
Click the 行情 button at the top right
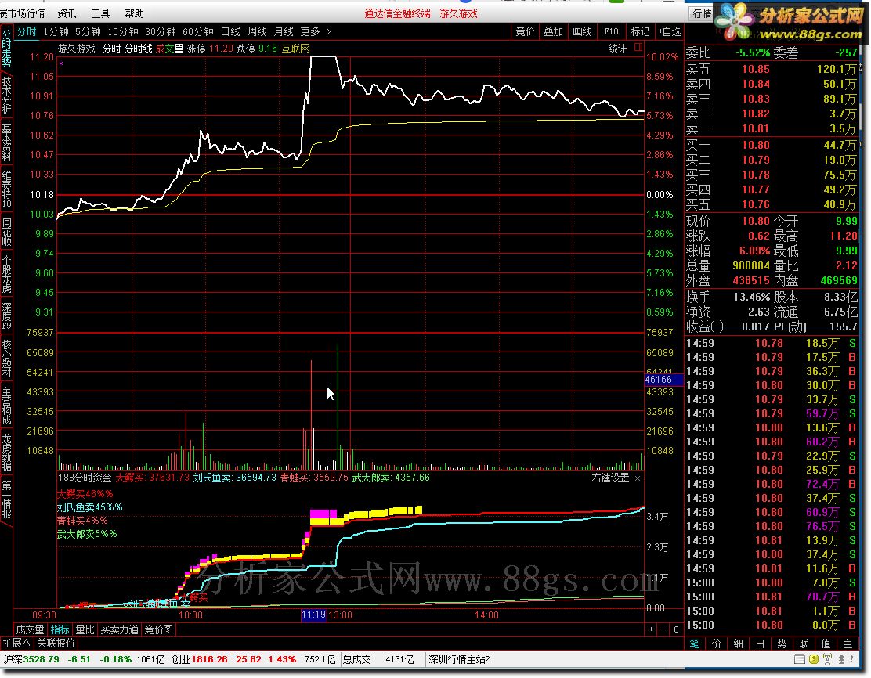[702, 13]
